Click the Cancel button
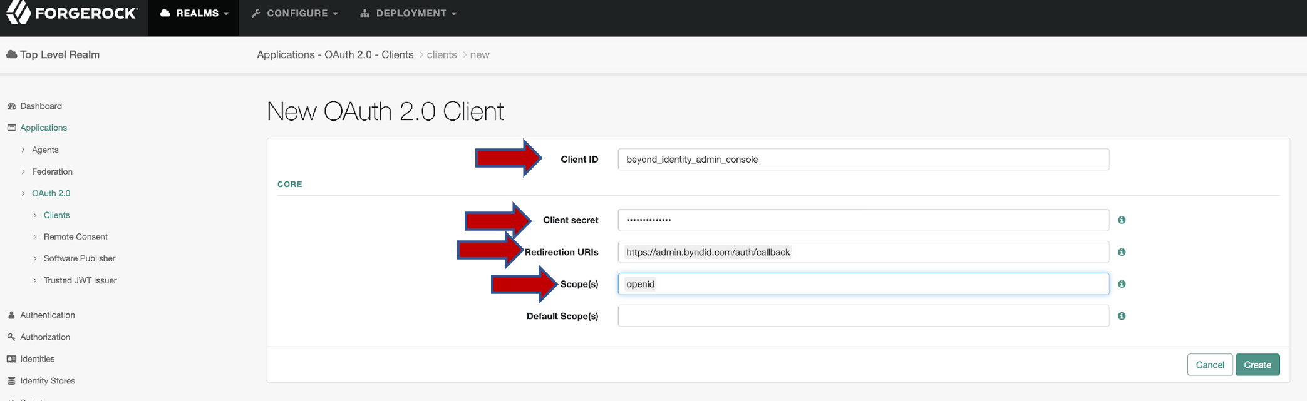 [x=1209, y=365]
